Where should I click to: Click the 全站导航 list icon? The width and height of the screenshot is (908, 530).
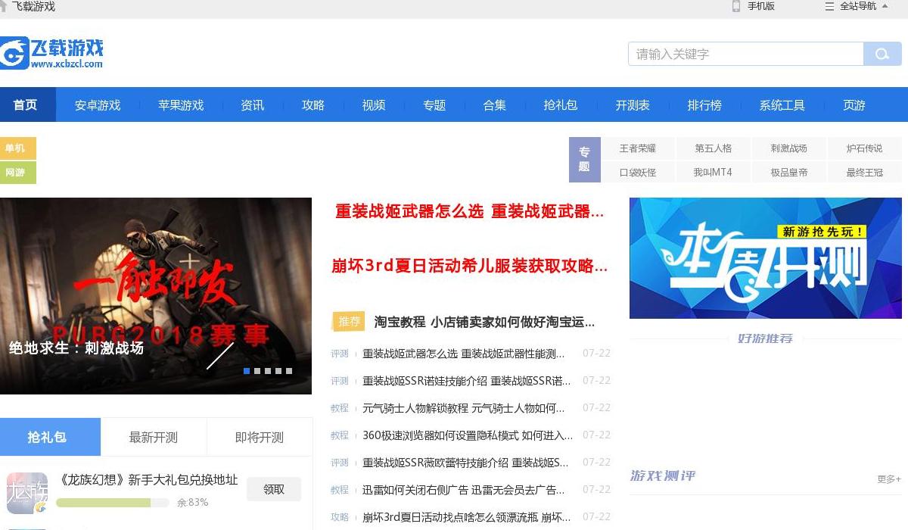(829, 6)
